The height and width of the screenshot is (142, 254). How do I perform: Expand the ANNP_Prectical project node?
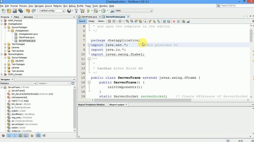coord(2,21)
